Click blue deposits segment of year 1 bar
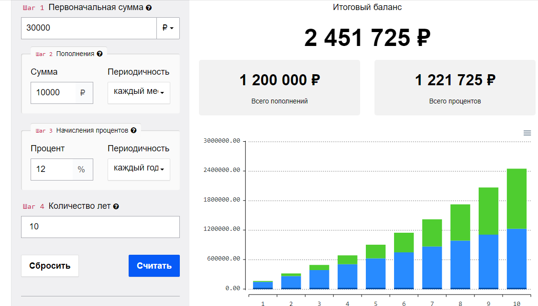This screenshot has width=538, height=306. pos(263,285)
